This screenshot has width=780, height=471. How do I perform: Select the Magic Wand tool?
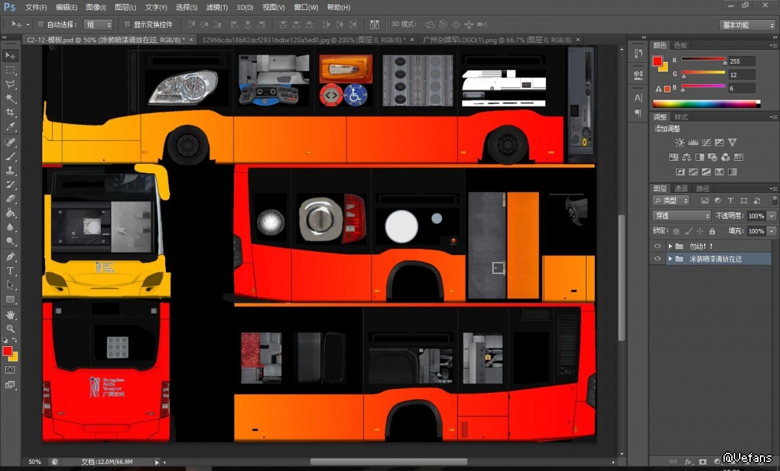[10, 98]
